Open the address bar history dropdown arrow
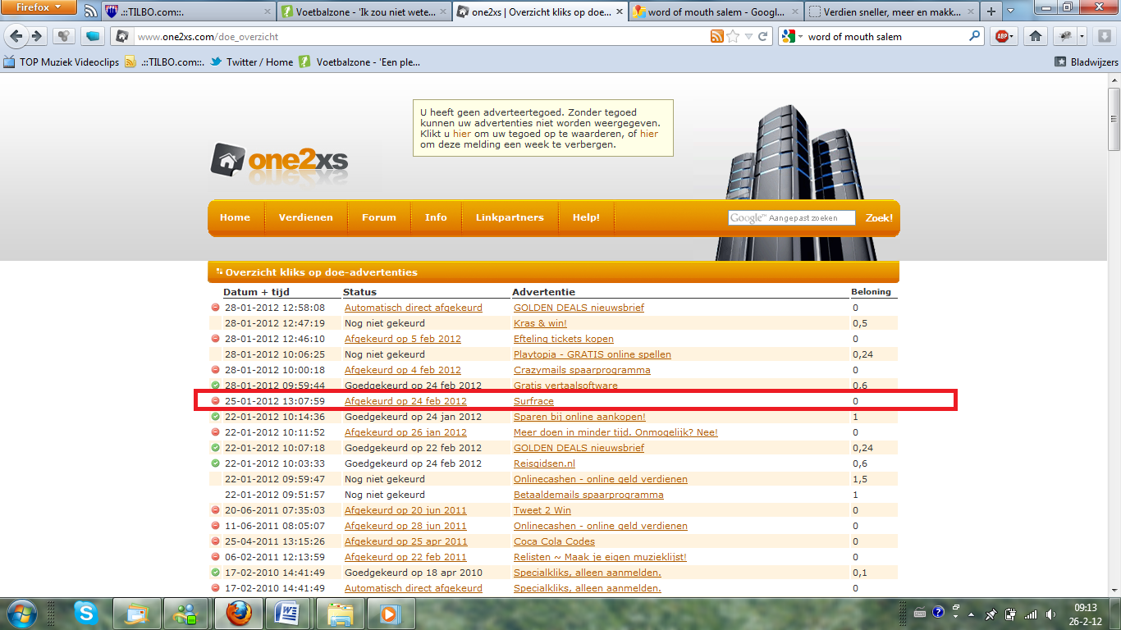Screen dimensions: 1121x630 [748, 36]
